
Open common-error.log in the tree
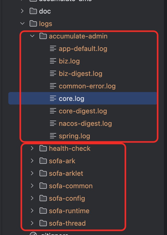(x=87, y=86)
